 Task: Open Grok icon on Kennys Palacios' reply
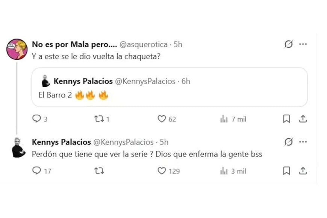(289, 142)
